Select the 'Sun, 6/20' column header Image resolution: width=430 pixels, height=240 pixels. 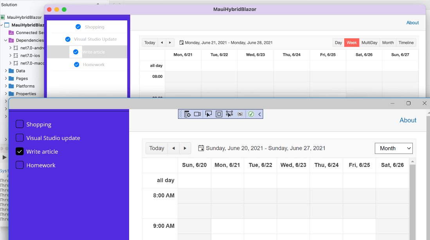(x=194, y=165)
